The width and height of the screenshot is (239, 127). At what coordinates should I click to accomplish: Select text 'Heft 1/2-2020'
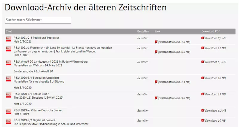(23, 104)
